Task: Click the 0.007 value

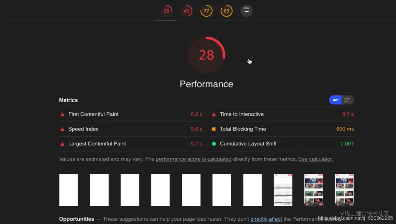Action: (347, 144)
